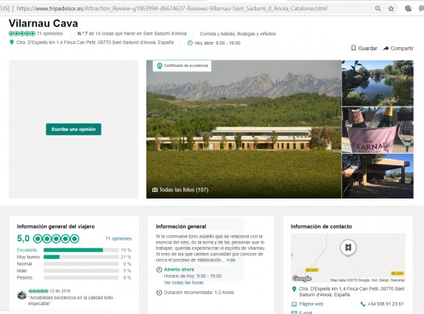Click the browser extension icon after the star
The image size is (424, 314).
point(408,9)
